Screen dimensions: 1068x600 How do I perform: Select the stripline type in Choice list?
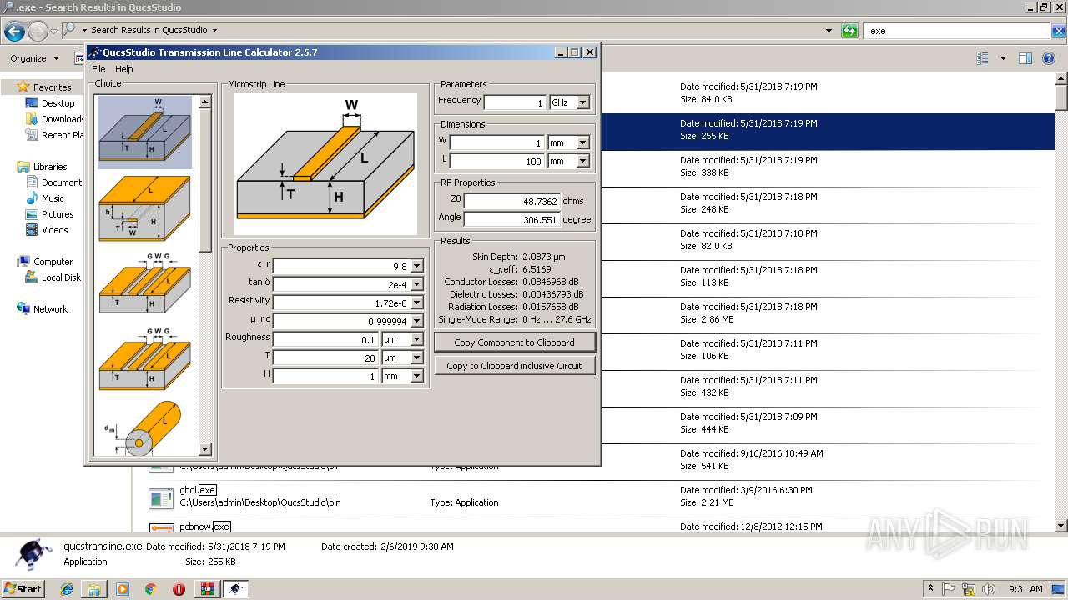pos(145,208)
